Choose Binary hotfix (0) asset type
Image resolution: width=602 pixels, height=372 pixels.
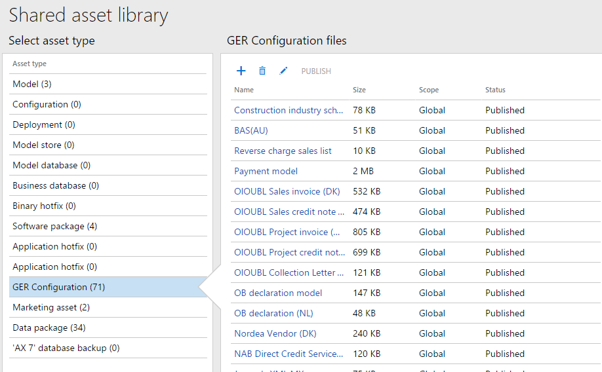(x=44, y=206)
